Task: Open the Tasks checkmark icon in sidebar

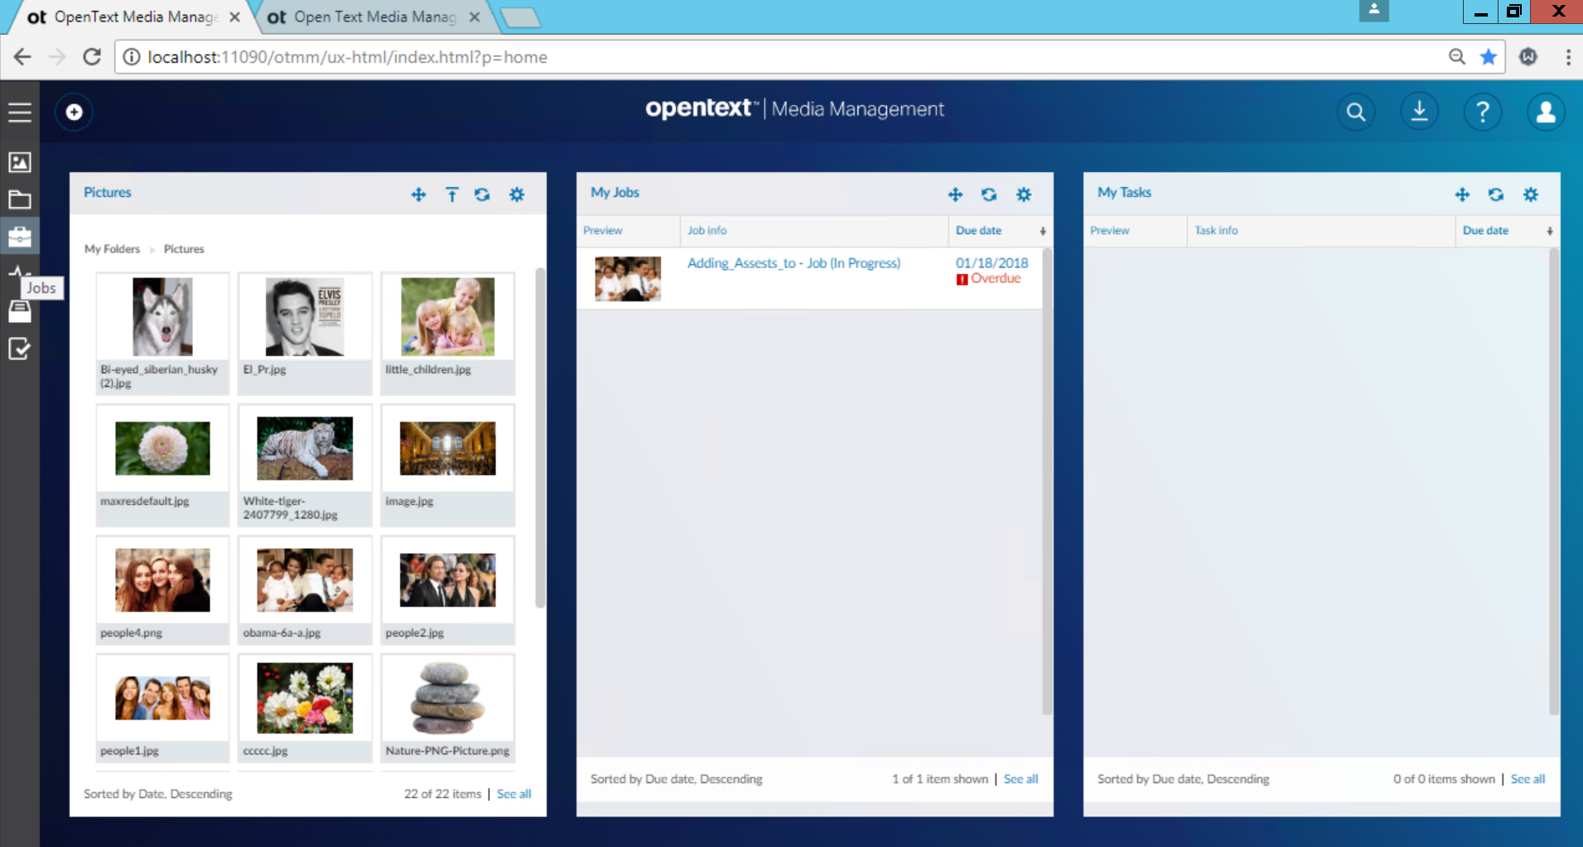Action: pos(20,349)
